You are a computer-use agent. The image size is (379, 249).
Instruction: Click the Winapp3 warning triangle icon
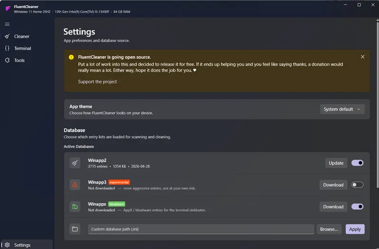pyautogui.click(x=75, y=185)
